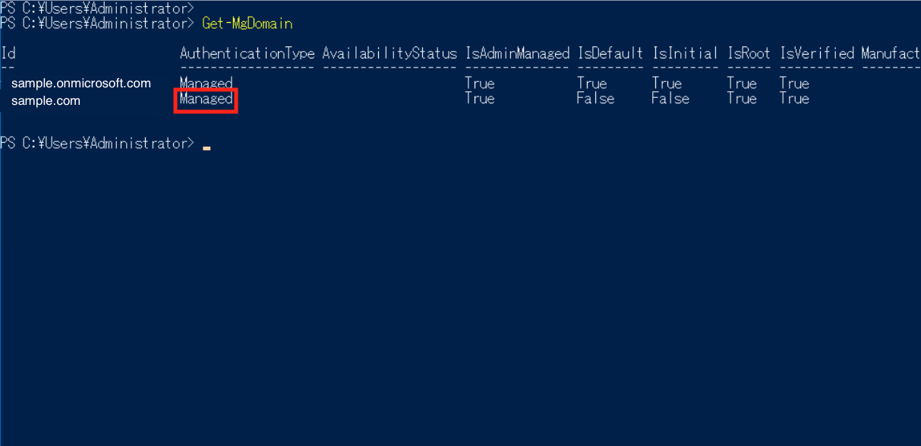Click the IsRoot column header
This screenshot has width=921, height=446.
[749, 54]
